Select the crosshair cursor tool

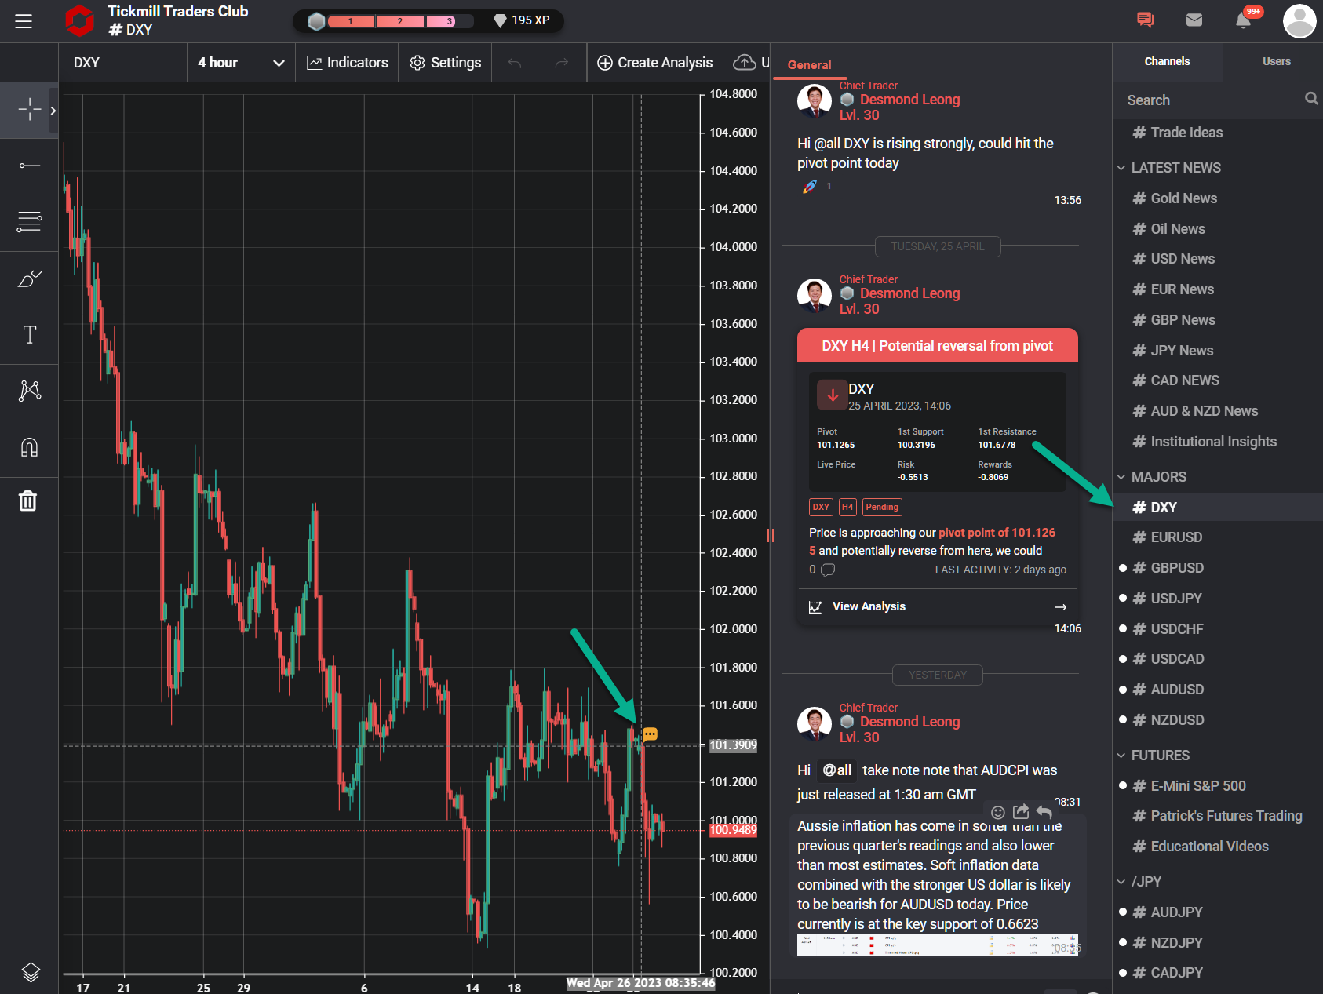[x=29, y=110]
